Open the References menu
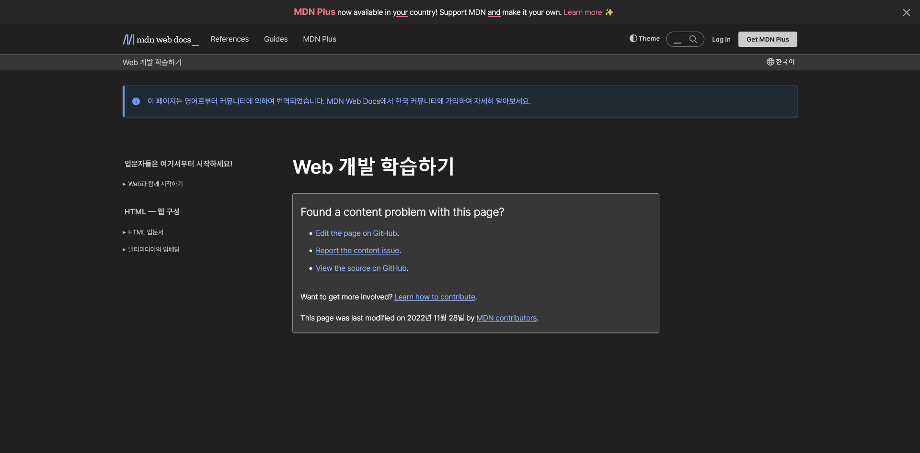 click(x=230, y=39)
